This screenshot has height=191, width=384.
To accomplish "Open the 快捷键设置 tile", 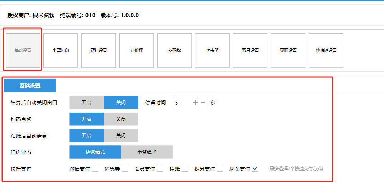I will (326, 51).
